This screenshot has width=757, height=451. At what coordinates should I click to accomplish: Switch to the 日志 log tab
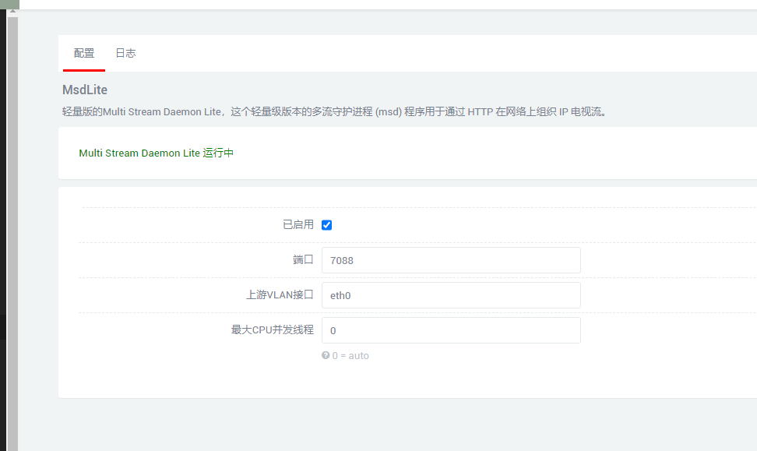click(x=125, y=53)
